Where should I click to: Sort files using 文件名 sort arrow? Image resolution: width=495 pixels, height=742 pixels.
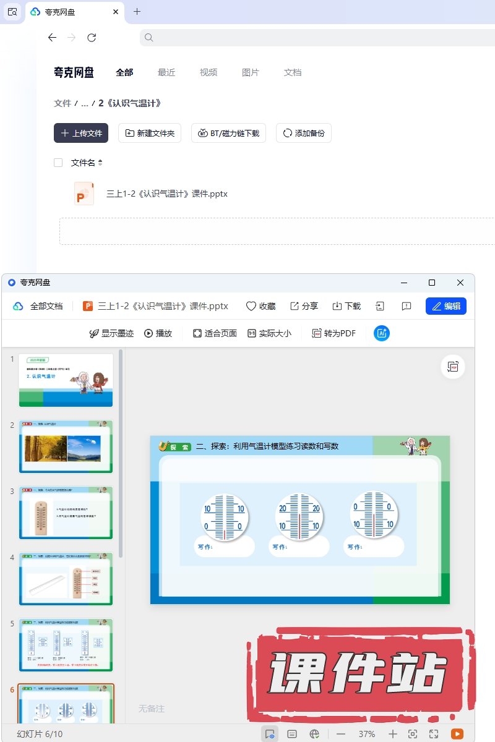coord(100,163)
